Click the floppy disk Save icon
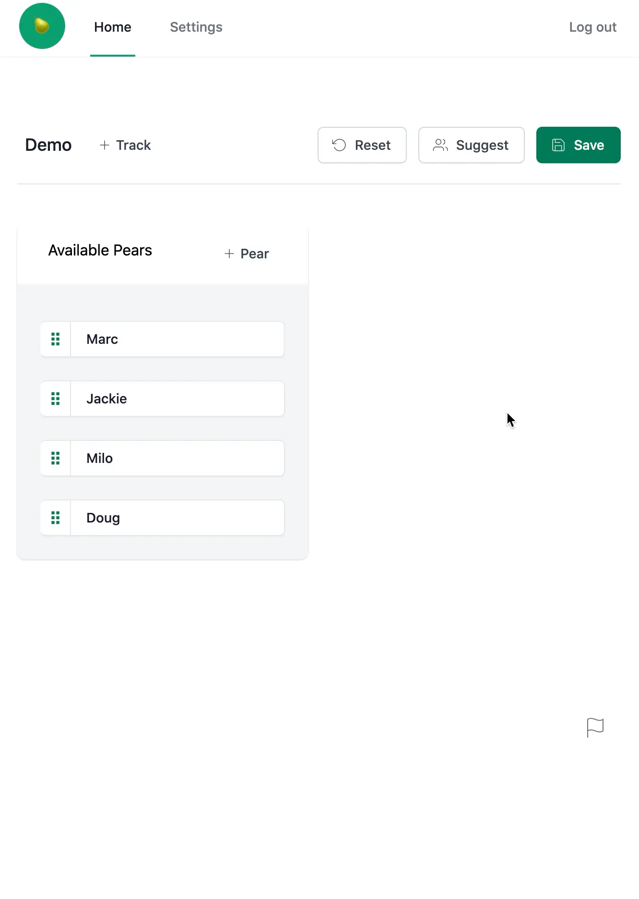Viewport: 639px width, 899px height. pyautogui.click(x=558, y=145)
